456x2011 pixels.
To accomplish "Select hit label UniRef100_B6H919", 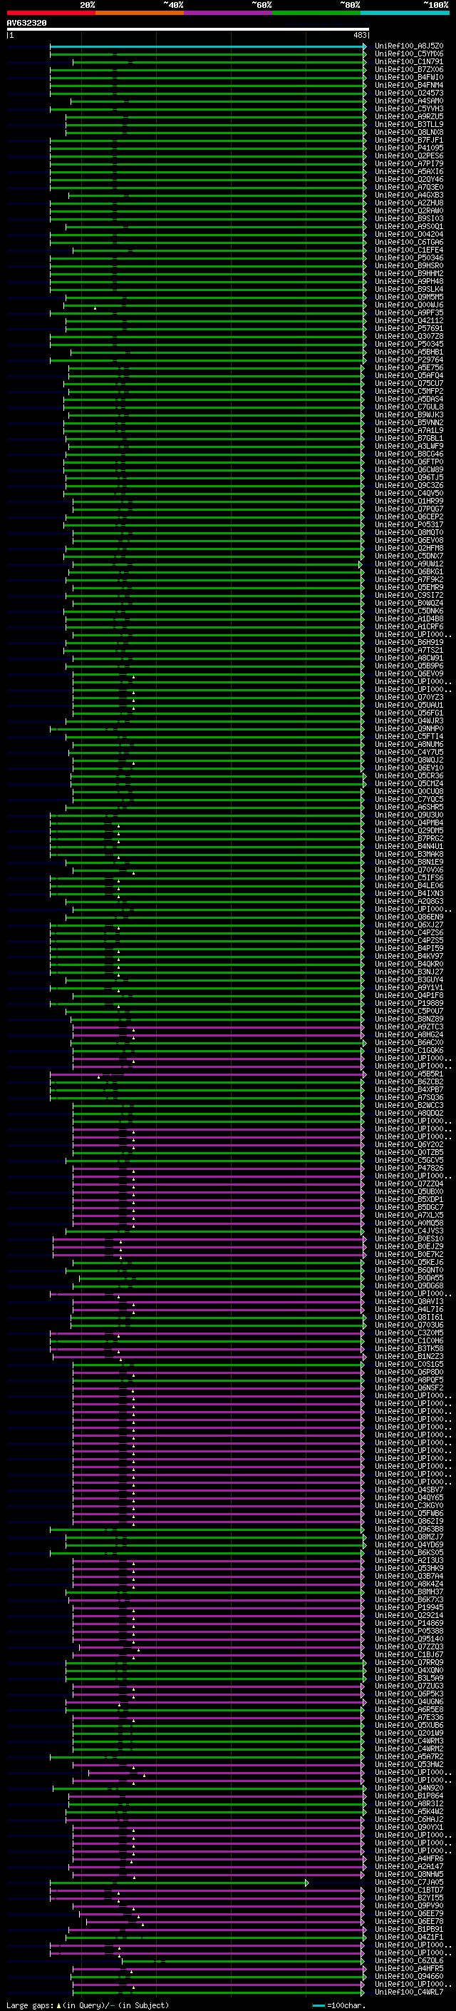I will pyautogui.click(x=409, y=642).
